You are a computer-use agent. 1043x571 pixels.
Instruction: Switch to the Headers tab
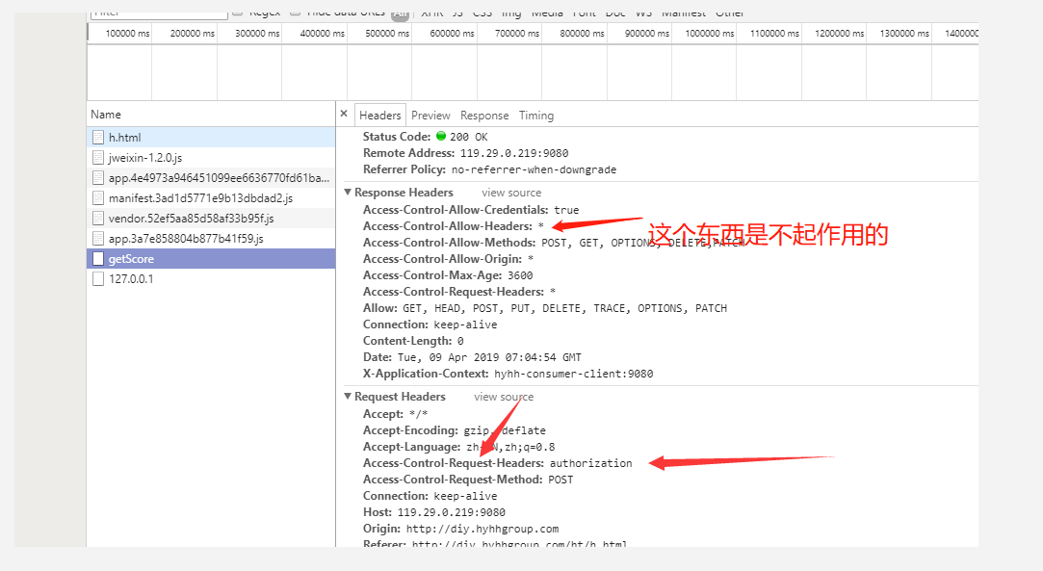click(379, 115)
